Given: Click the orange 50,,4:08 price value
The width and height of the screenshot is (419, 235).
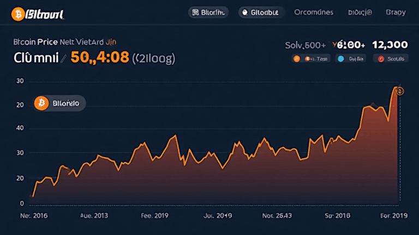Looking at the screenshot, I should click(x=101, y=56).
